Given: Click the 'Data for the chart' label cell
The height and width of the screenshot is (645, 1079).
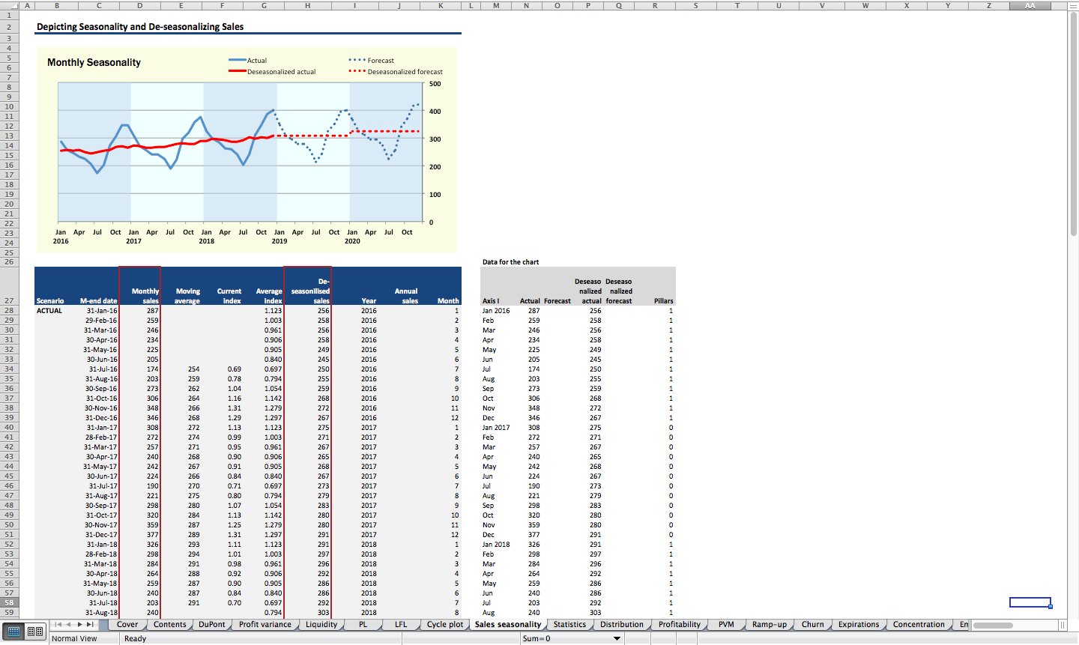Looking at the screenshot, I should (511, 262).
